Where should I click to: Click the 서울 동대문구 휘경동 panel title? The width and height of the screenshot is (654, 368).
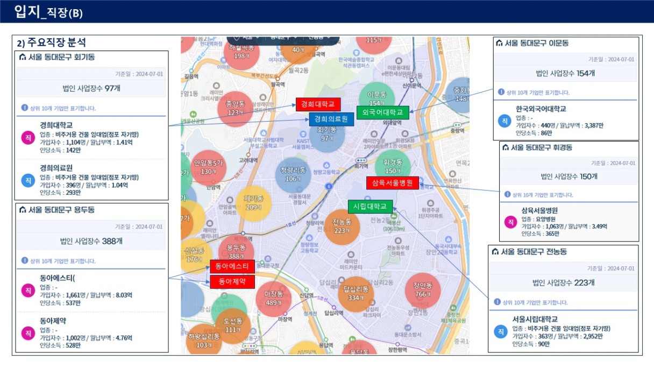[542, 147]
